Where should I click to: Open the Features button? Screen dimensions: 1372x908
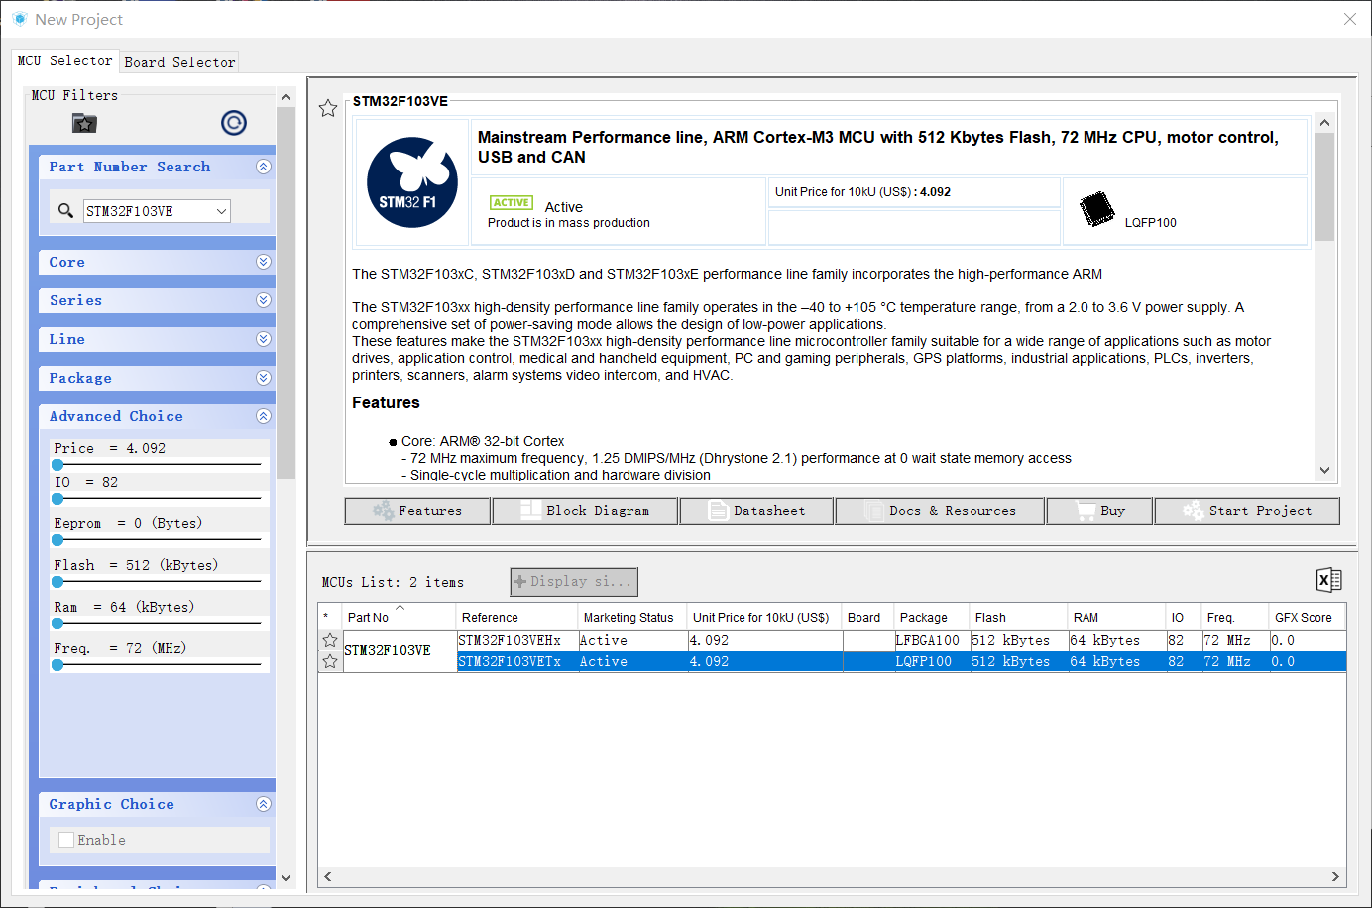click(417, 511)
